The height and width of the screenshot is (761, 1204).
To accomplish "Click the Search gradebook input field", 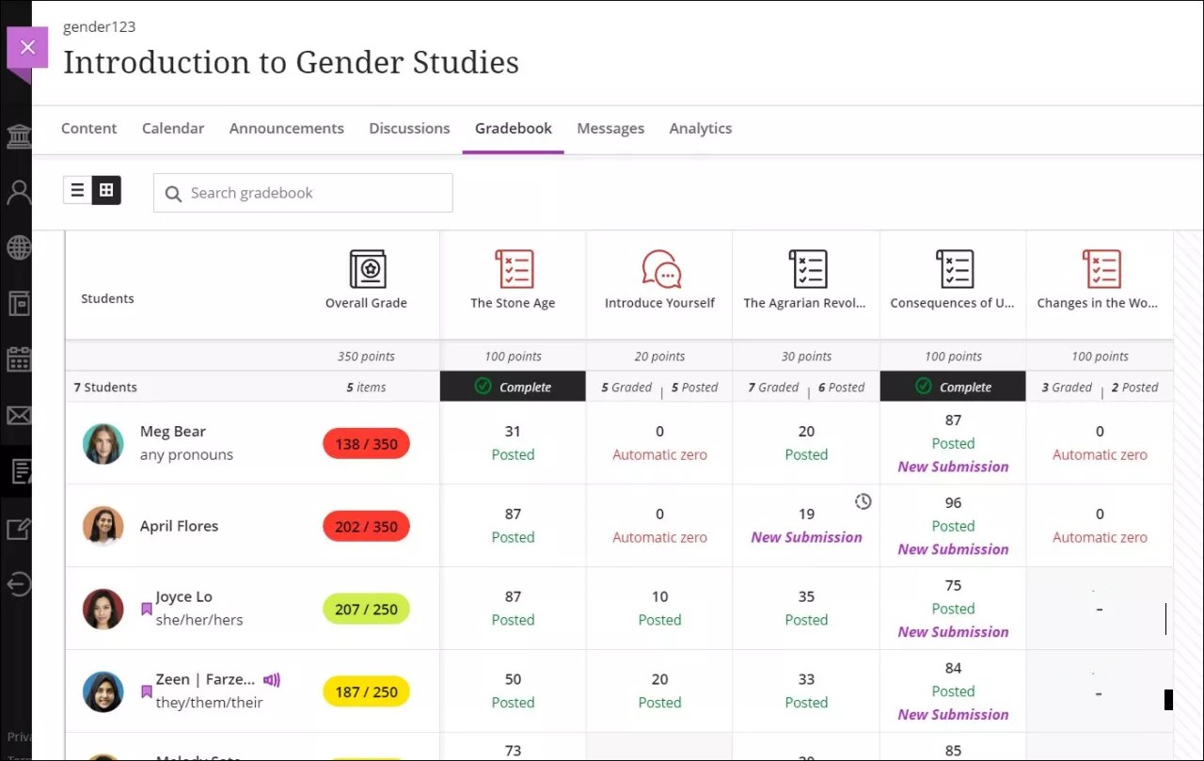I will [303, 192].
